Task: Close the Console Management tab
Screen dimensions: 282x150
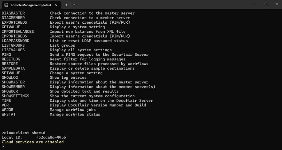Action: [x=56, y=5]
